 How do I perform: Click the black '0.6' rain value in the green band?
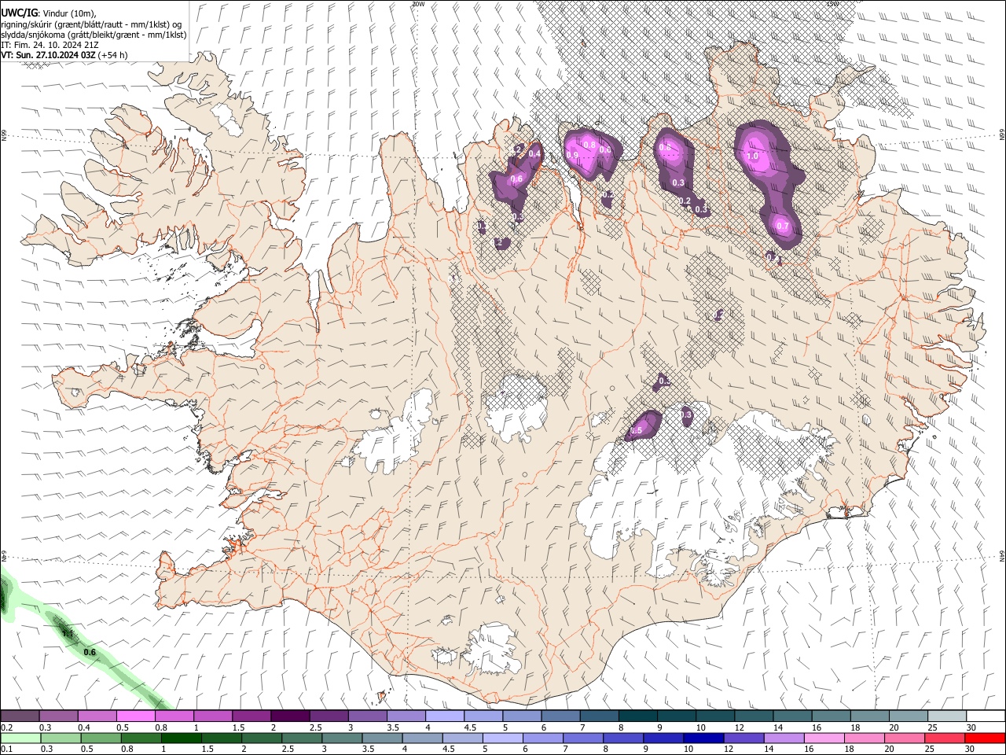click(x=90, y=652)
